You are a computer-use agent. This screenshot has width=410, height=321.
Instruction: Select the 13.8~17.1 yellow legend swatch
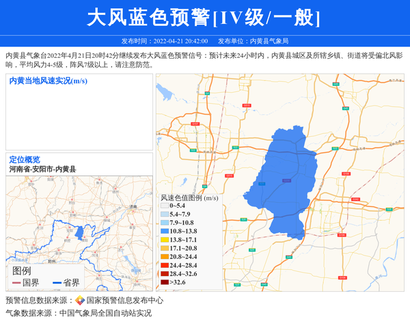(165, 240)
